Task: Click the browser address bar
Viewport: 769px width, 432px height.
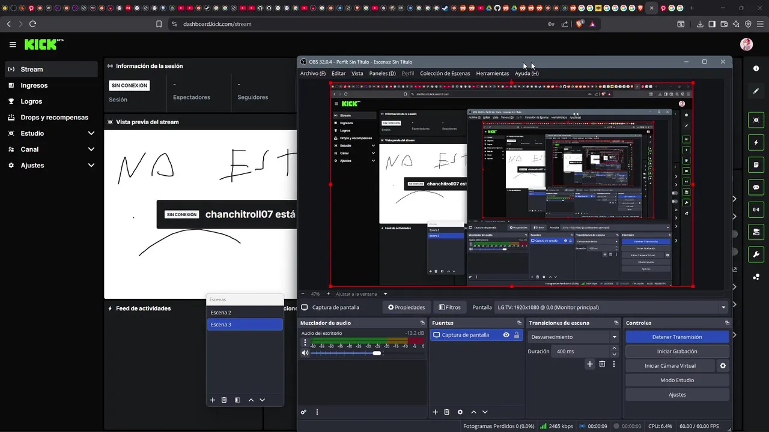Action: click(x=360, y=24)
